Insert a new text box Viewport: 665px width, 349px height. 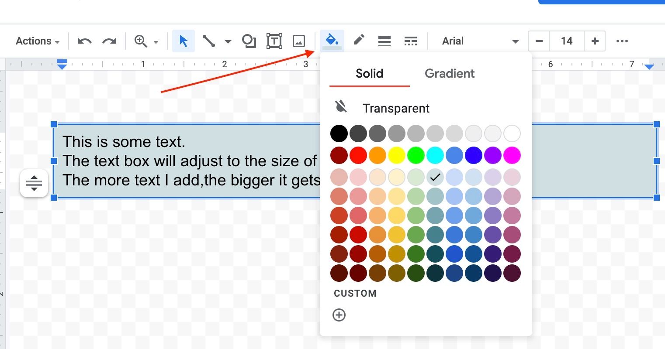(274, 41)
